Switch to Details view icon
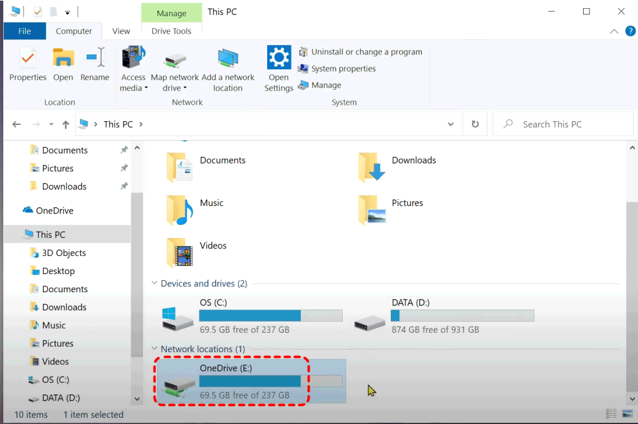This screenshot has height=424, width=638. tap(611, 414)
